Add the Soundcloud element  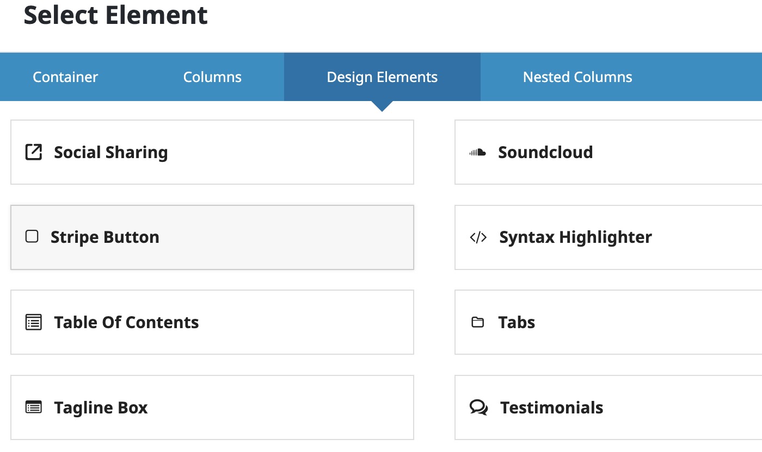click(609, 152)
